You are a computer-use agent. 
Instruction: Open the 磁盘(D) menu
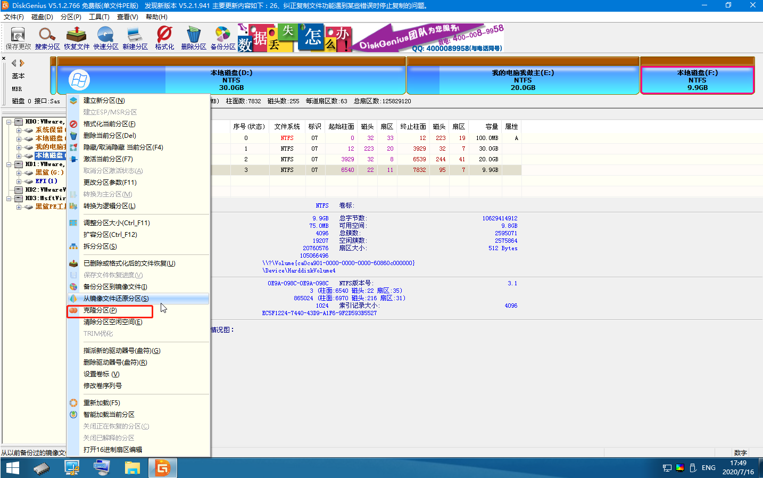coord(42,17)
